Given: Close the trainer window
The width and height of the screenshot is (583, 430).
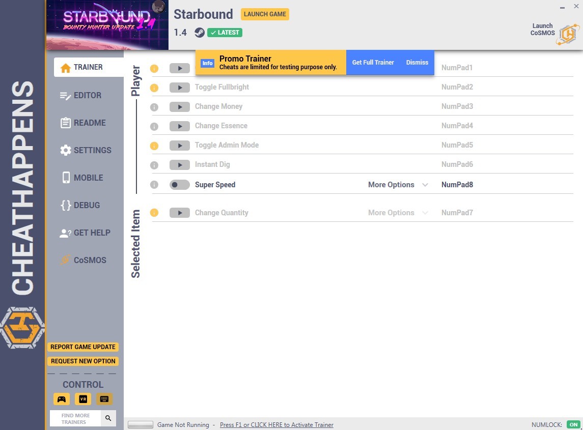Looking at the screenshot, I should click(576, 6).
